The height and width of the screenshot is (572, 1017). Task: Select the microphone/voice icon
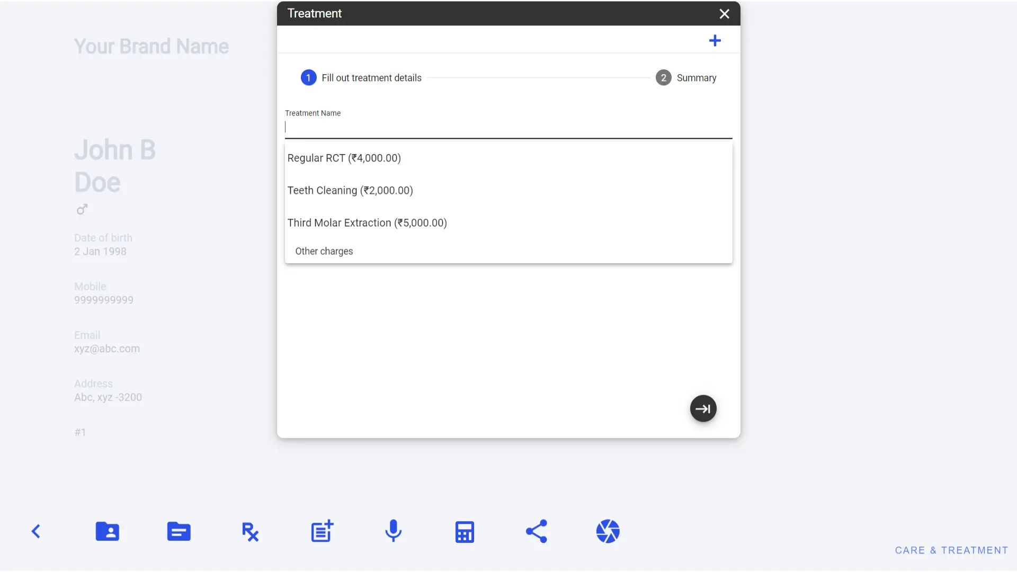tap(393, 531)
